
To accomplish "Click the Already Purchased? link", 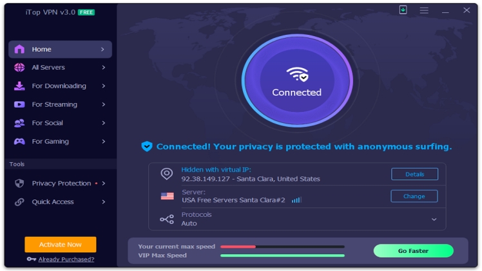I will click(66, 259).
